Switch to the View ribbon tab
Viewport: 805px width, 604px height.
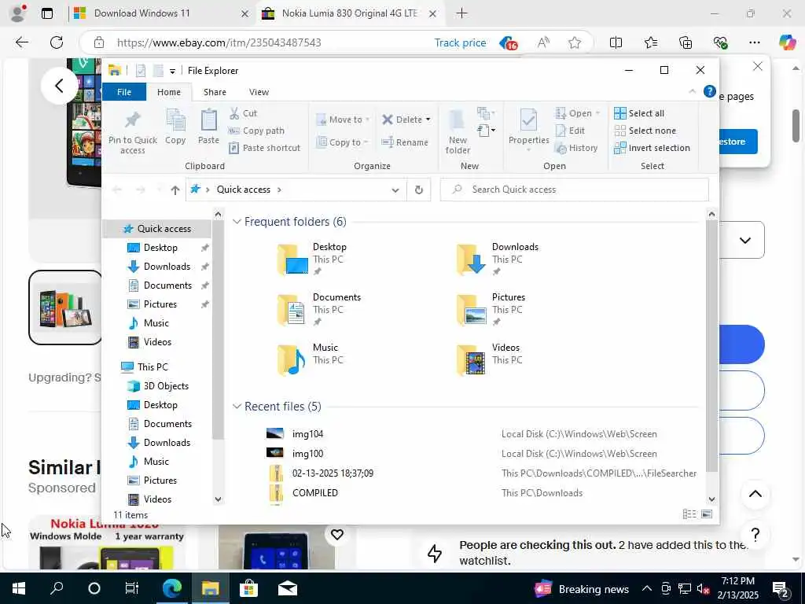click(x=259, y=92)
